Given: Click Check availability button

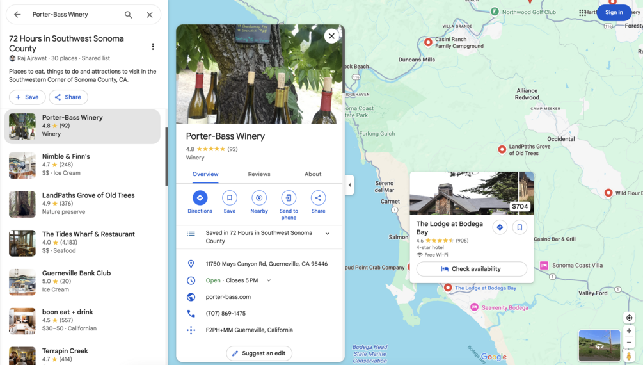Looking at the screenshot, I should click(472, 269).
